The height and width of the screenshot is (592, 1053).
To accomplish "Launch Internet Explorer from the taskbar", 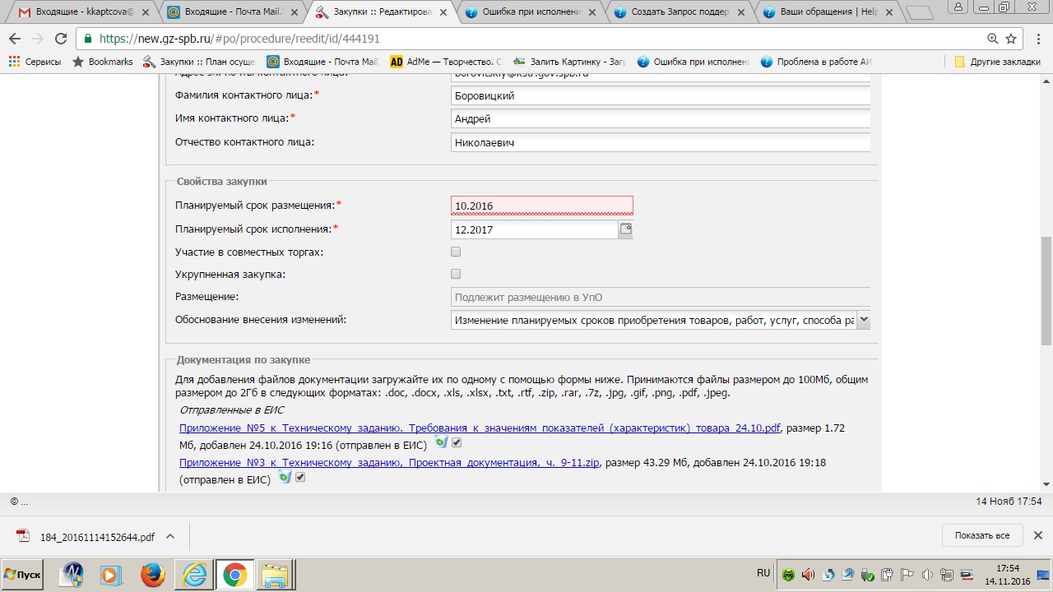I will tap(195, 574).
